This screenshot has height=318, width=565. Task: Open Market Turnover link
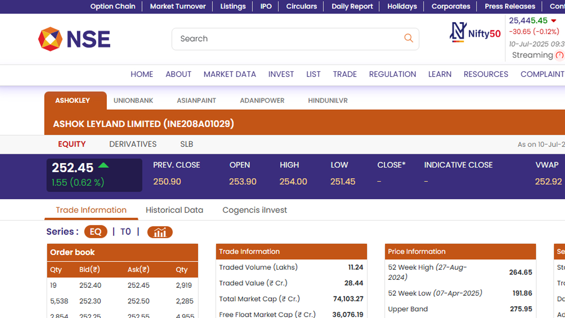178,7
